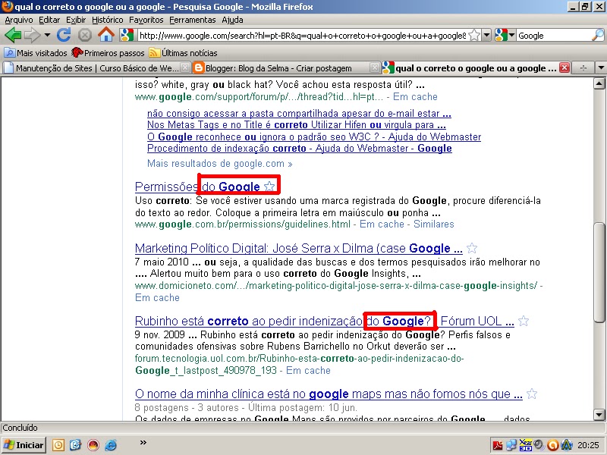Star the Rubinho Fórum UOL result
The height and width of the screenshot is (455, 607).
[524, 321]
